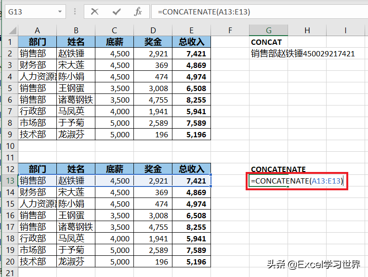The height and width of the screenshot is (277, 368).
Task: Click cell G2 with 销售部赵铁锤450029217421
Action: point(303,53)
